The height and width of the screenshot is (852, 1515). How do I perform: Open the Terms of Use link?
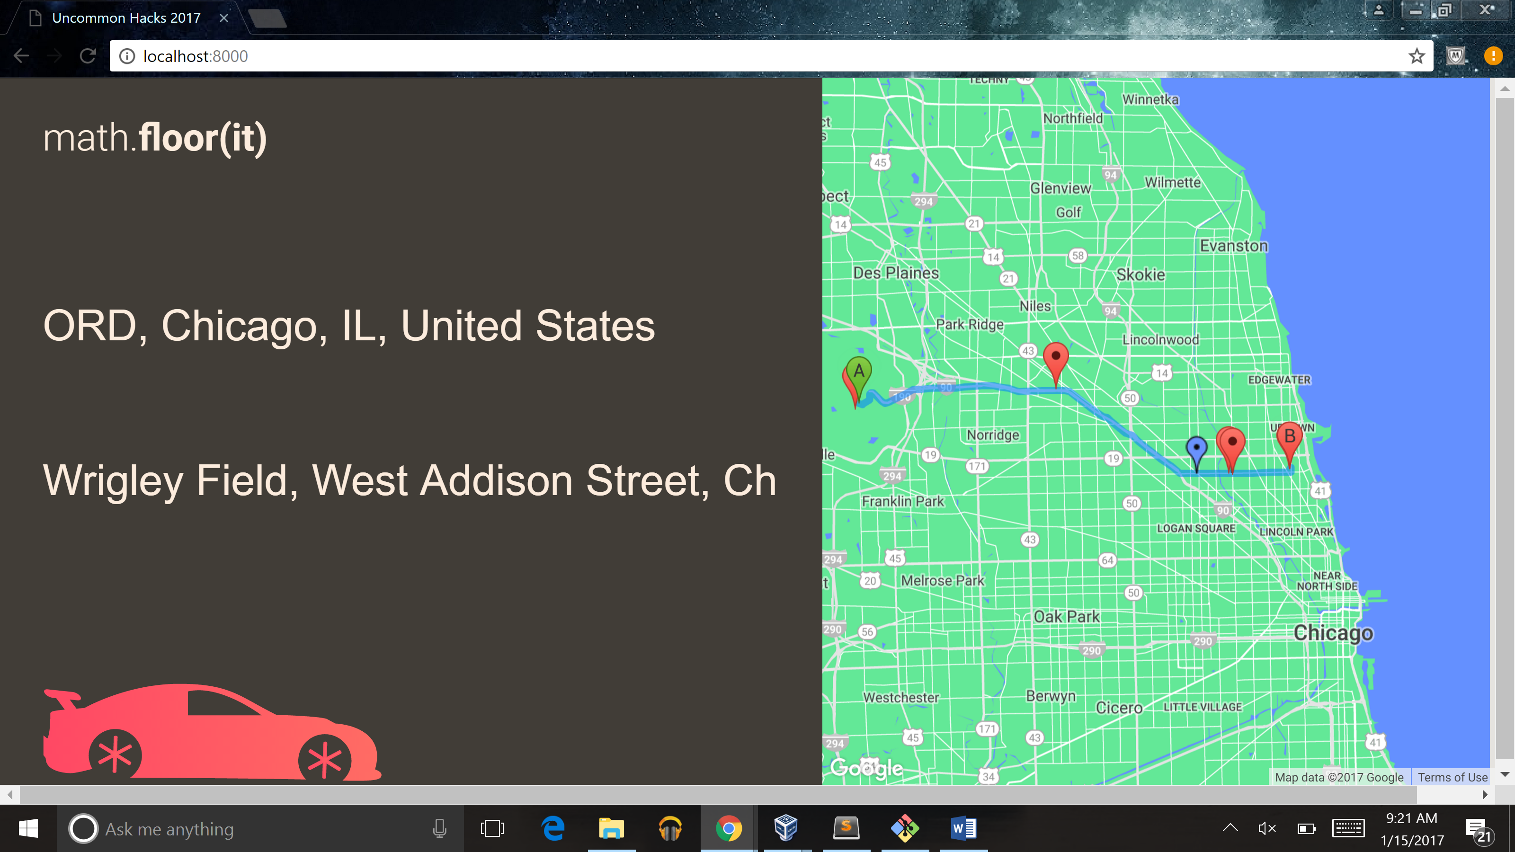[1452, 777]
